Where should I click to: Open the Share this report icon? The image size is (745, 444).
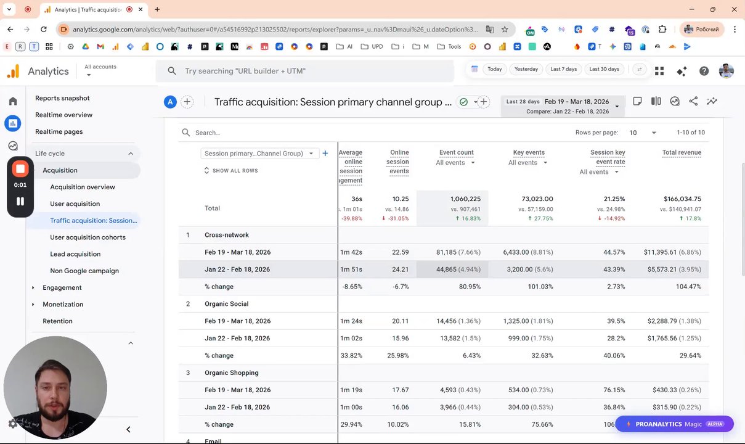pos(693,101)
